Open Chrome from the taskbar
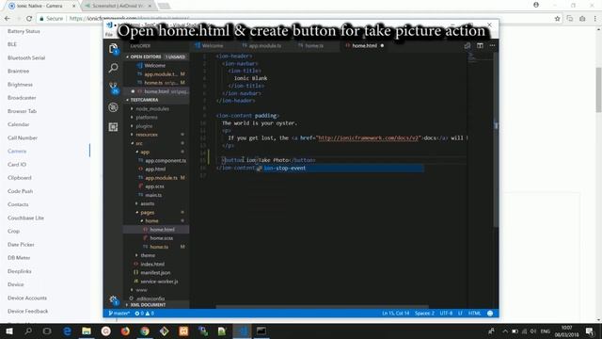This screenshot has width=602, height=339. coord(145,331)
